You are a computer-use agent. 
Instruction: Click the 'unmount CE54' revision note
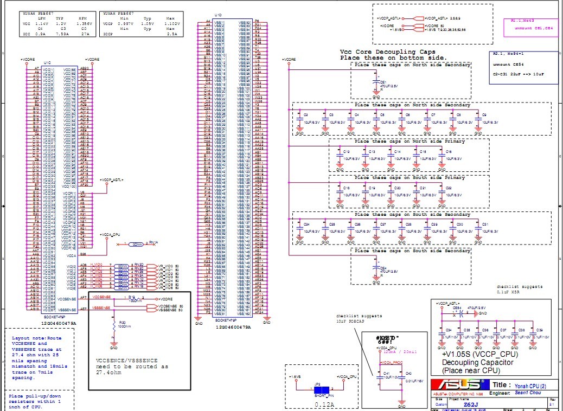click(x=508, y=65)
